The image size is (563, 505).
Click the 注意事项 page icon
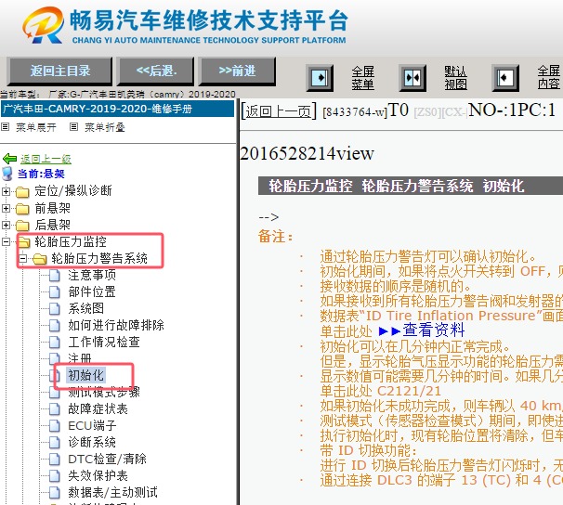pos(55,276)
